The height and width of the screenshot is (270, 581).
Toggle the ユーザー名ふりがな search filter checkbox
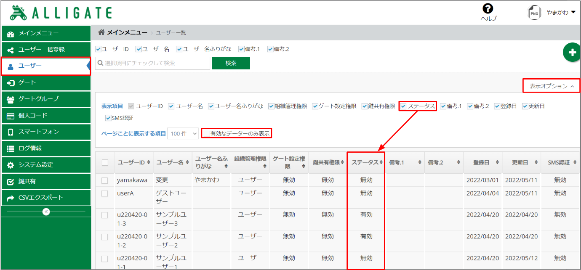179,49
